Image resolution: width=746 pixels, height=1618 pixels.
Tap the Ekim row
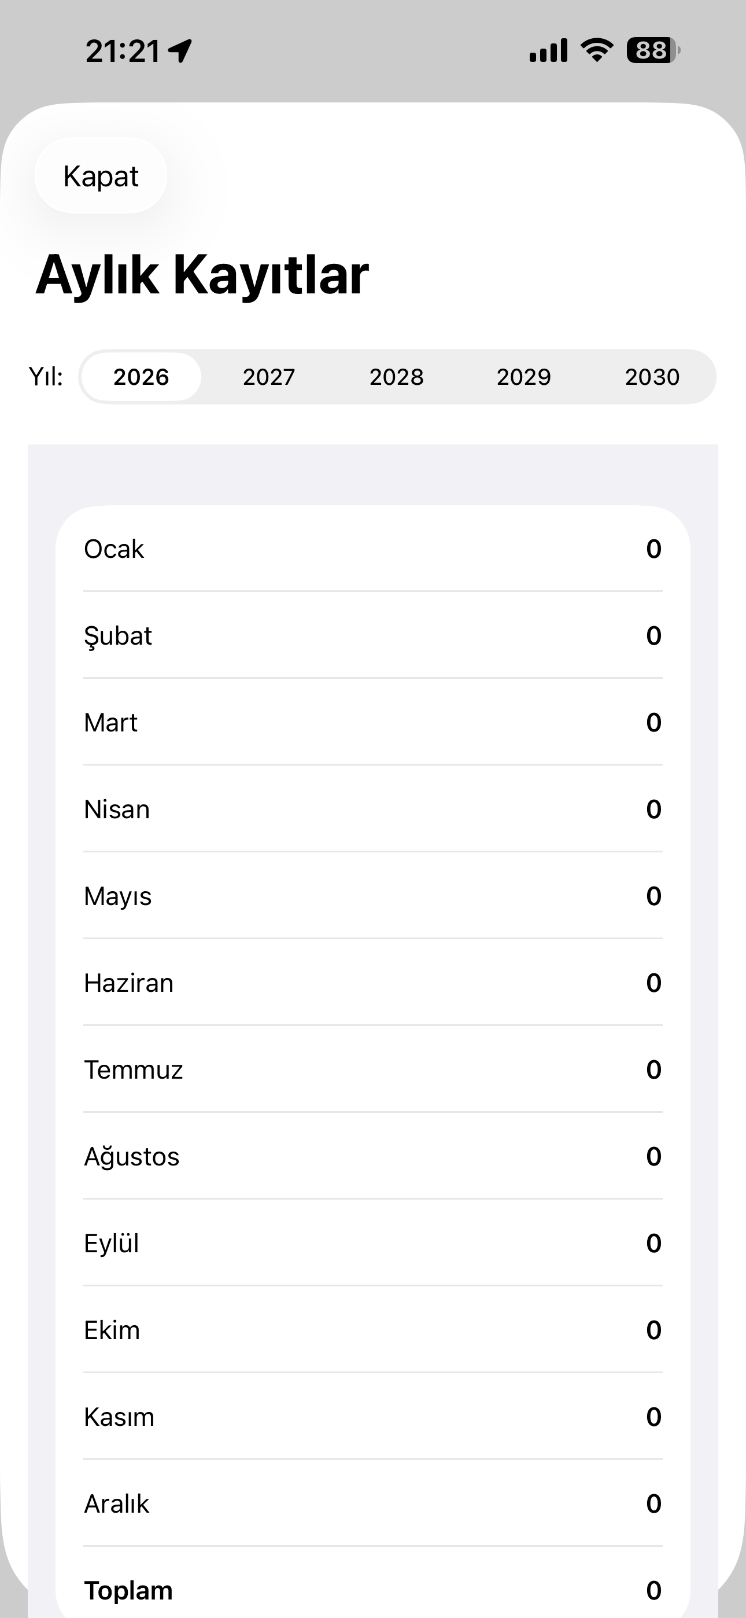373,1330
